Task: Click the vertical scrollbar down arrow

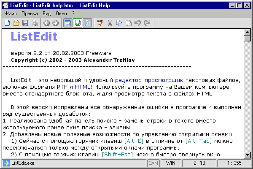Action: (248, 155)
